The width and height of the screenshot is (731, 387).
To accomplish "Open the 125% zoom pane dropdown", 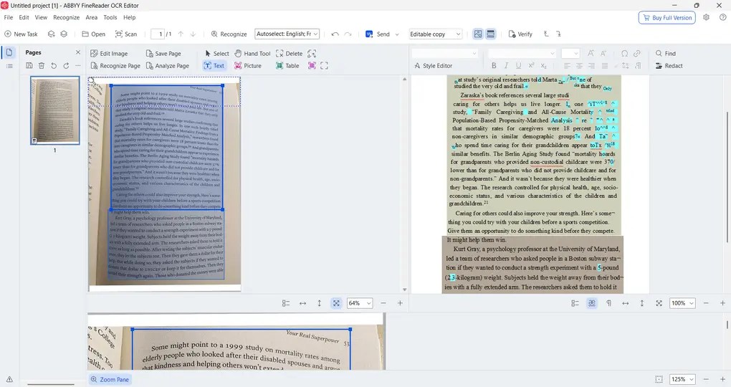I will [x=682, y=379].
